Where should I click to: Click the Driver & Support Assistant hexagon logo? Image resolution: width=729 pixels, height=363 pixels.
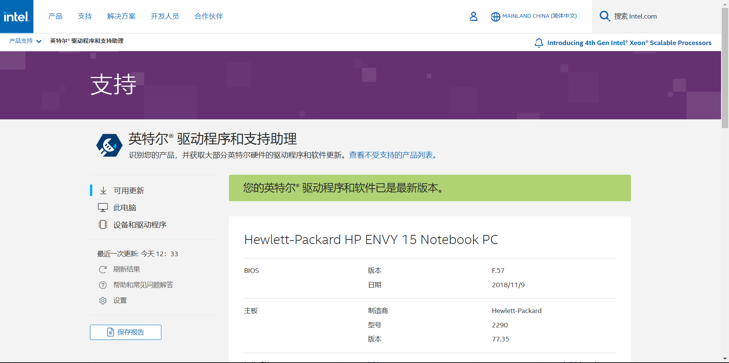click(x=109, y=145)
